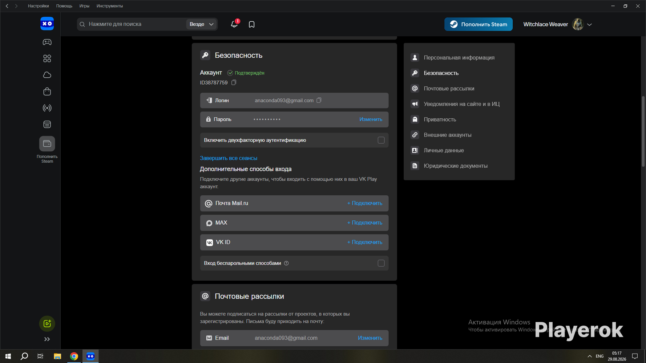Copy the account ID38787759

(x=234, y=82)
